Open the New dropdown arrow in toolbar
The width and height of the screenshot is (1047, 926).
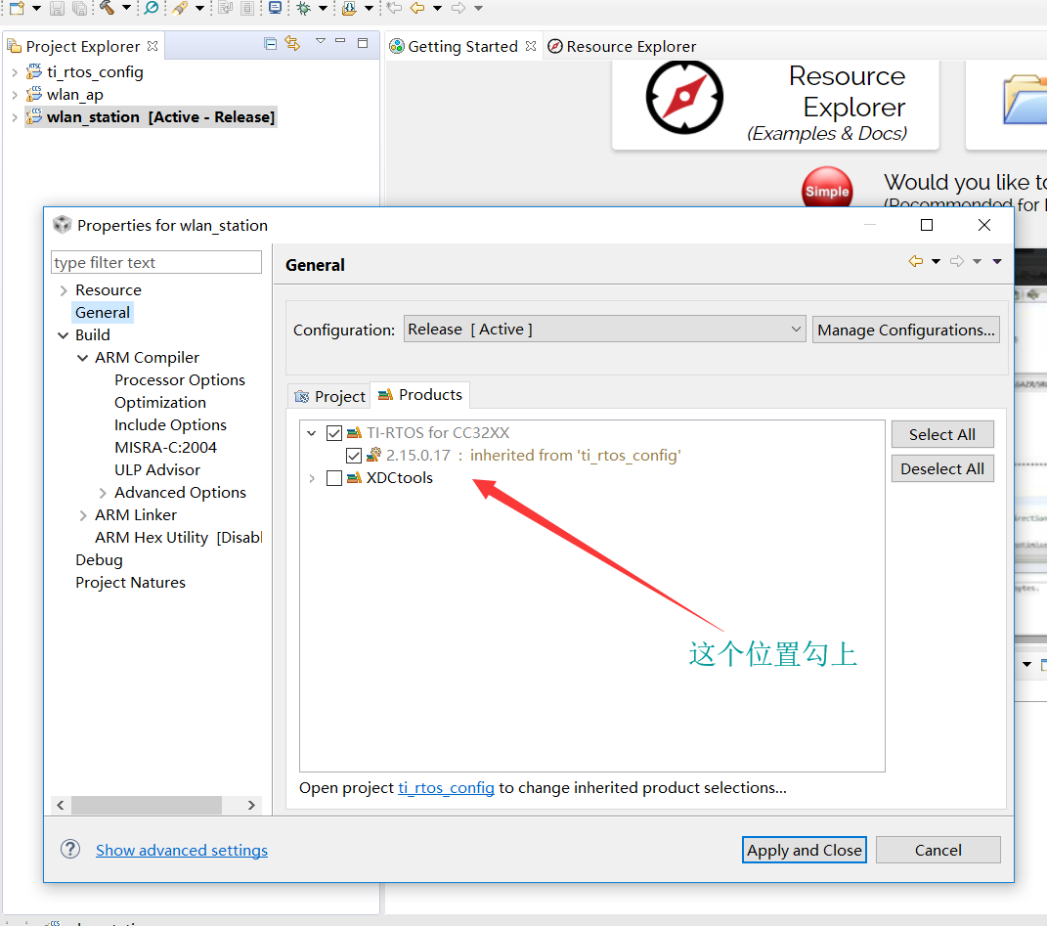pos(37,8)
